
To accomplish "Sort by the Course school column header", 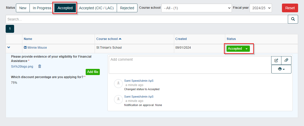I will click(x=109, y=39).
